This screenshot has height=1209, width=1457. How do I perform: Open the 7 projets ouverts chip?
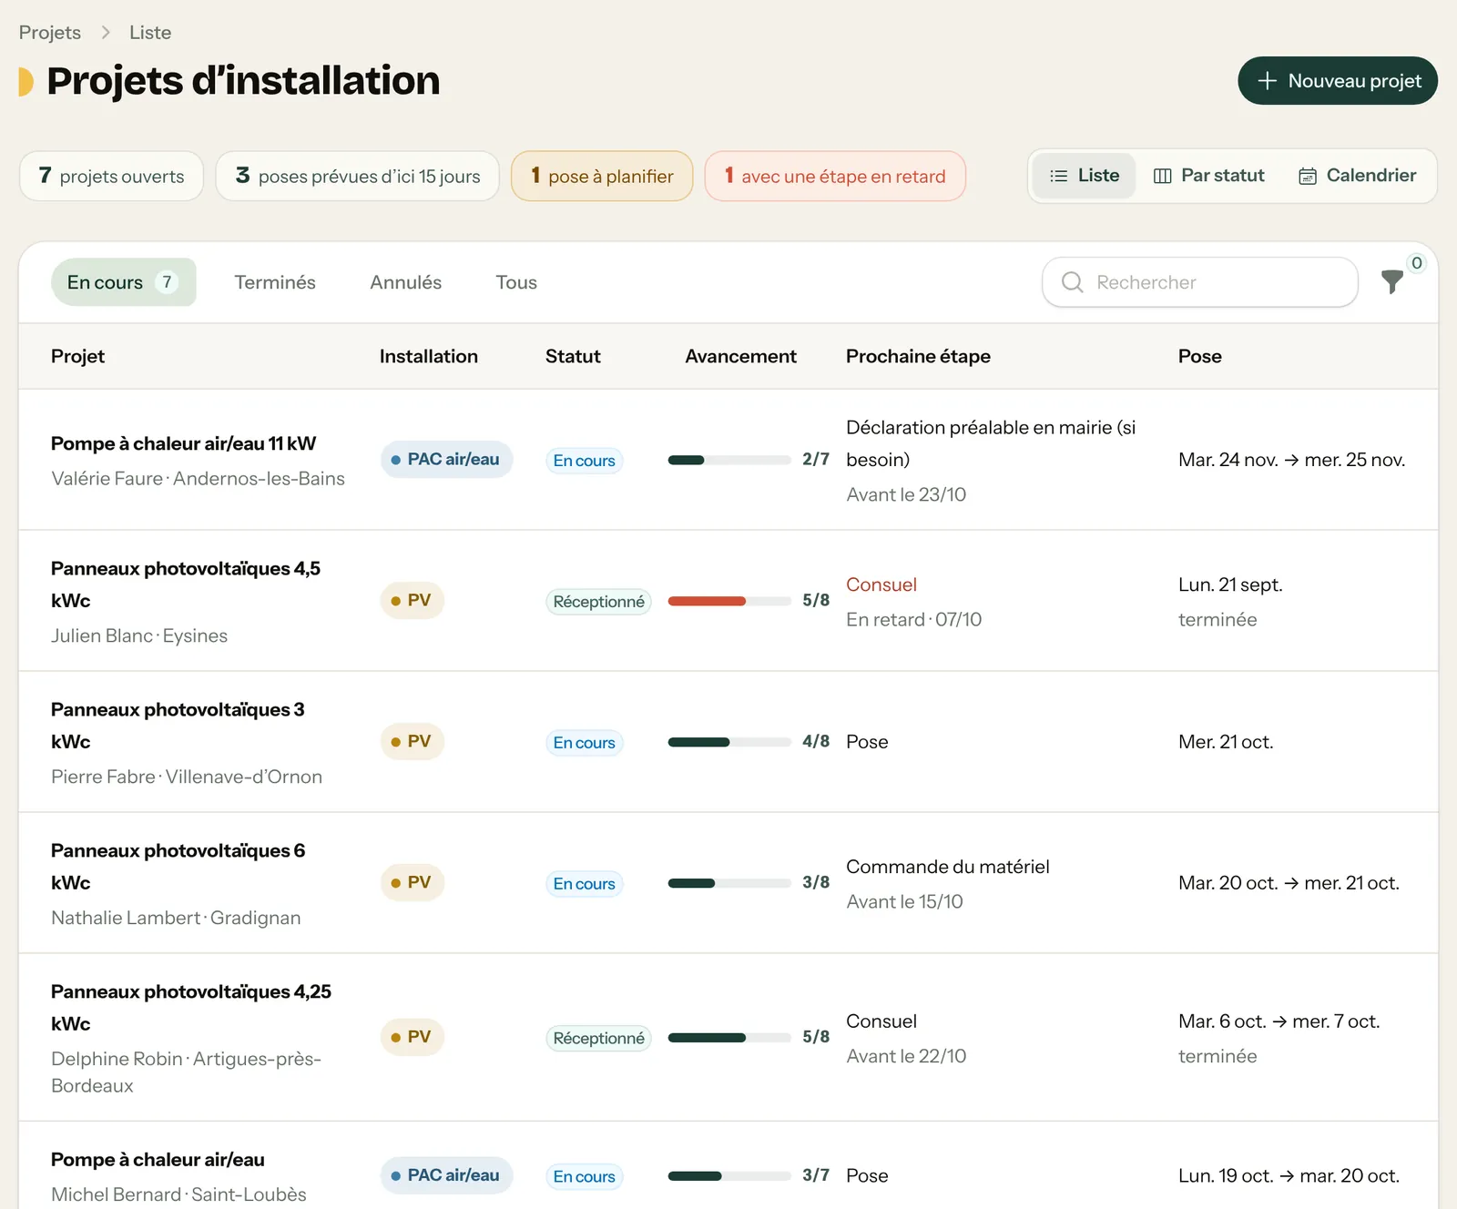tap(111, 176)
